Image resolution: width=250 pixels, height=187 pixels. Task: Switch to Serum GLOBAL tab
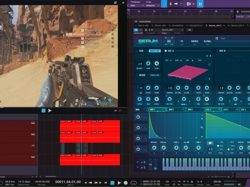point(207,41)
